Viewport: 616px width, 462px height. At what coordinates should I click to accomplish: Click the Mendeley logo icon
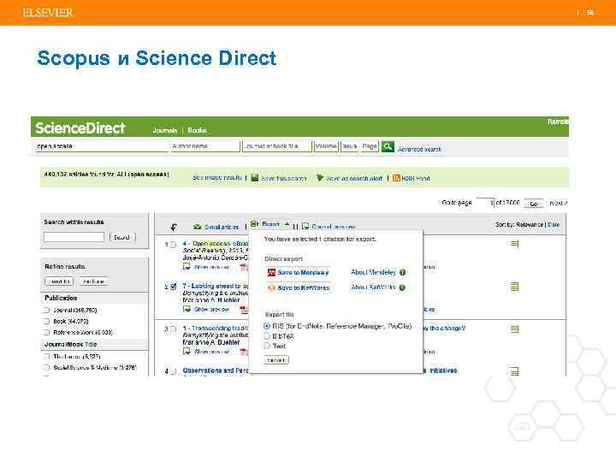tap(271, 272)
